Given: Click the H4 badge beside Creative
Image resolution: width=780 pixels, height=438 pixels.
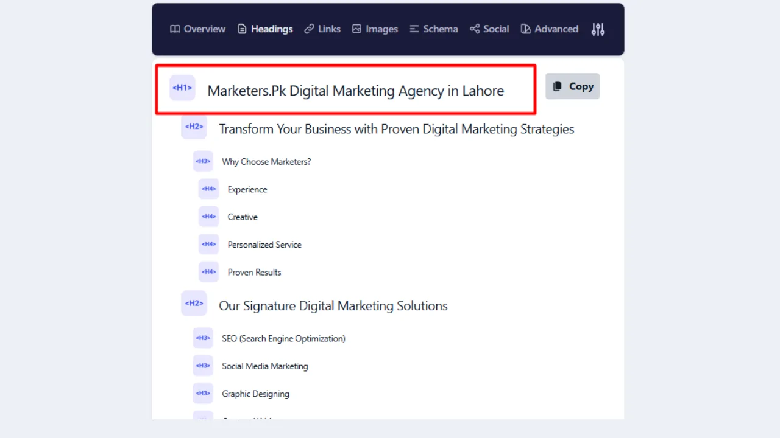Looking at the screenshot, I should (209, 217).
